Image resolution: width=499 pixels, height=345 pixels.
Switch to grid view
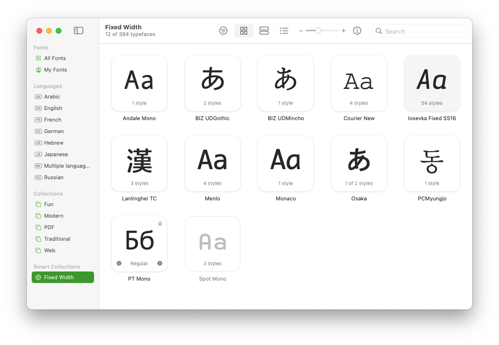pyautogui.click(x=244, y=31)
